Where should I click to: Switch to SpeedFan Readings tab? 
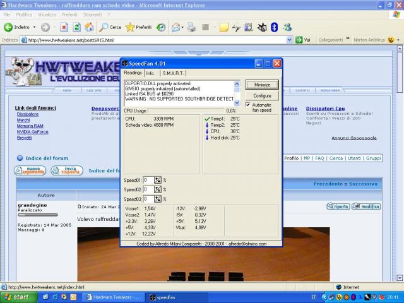click(x=133, y=73)
